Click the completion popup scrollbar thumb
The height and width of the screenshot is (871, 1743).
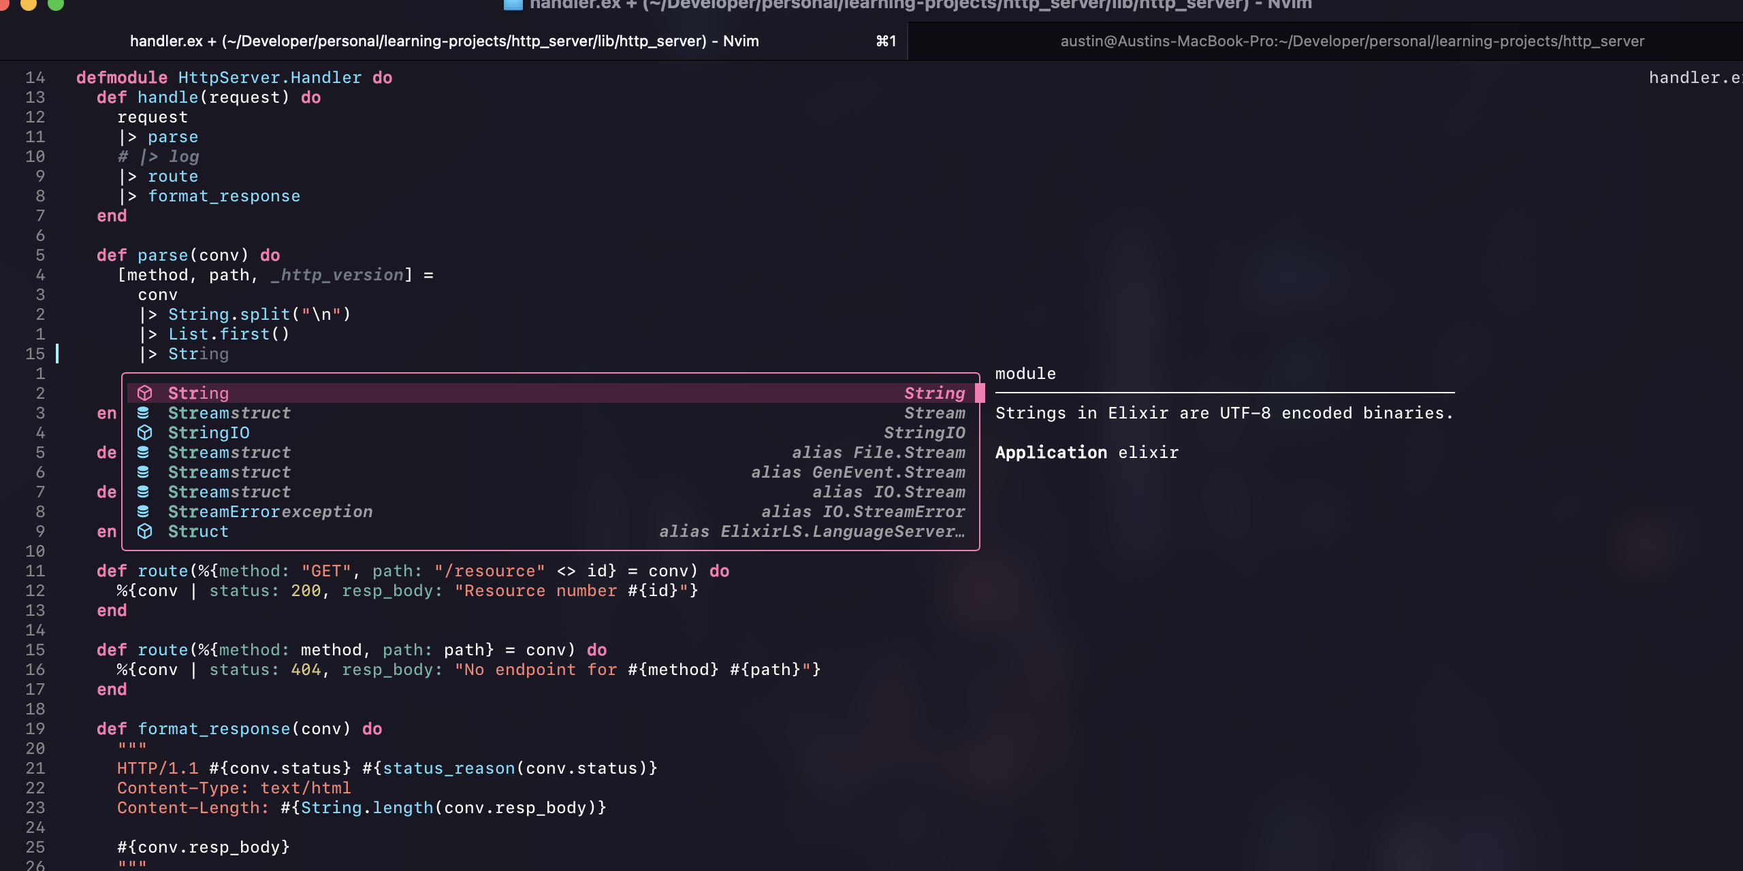click(980, 393)
